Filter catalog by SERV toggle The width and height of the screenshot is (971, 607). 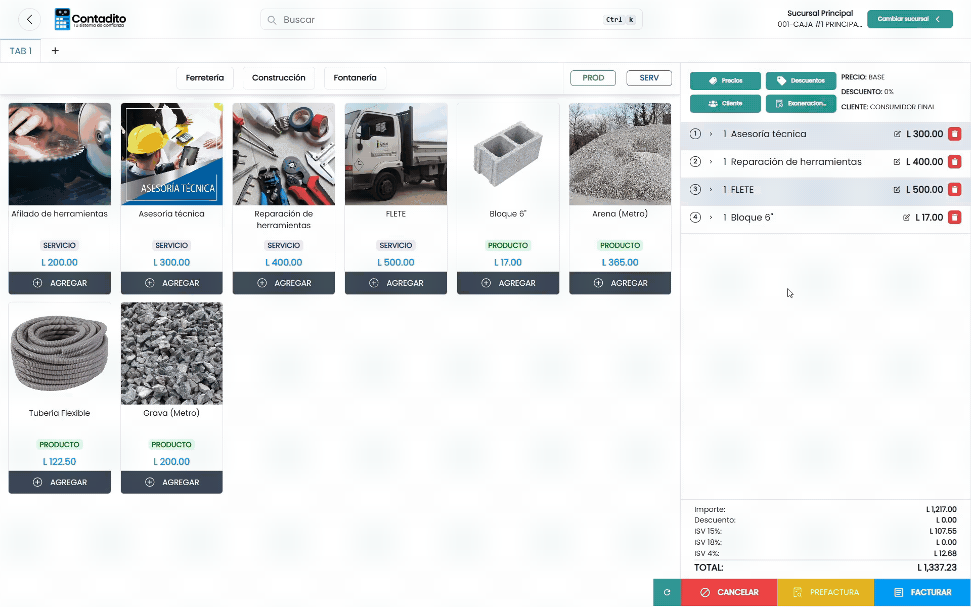pos(649,78)
